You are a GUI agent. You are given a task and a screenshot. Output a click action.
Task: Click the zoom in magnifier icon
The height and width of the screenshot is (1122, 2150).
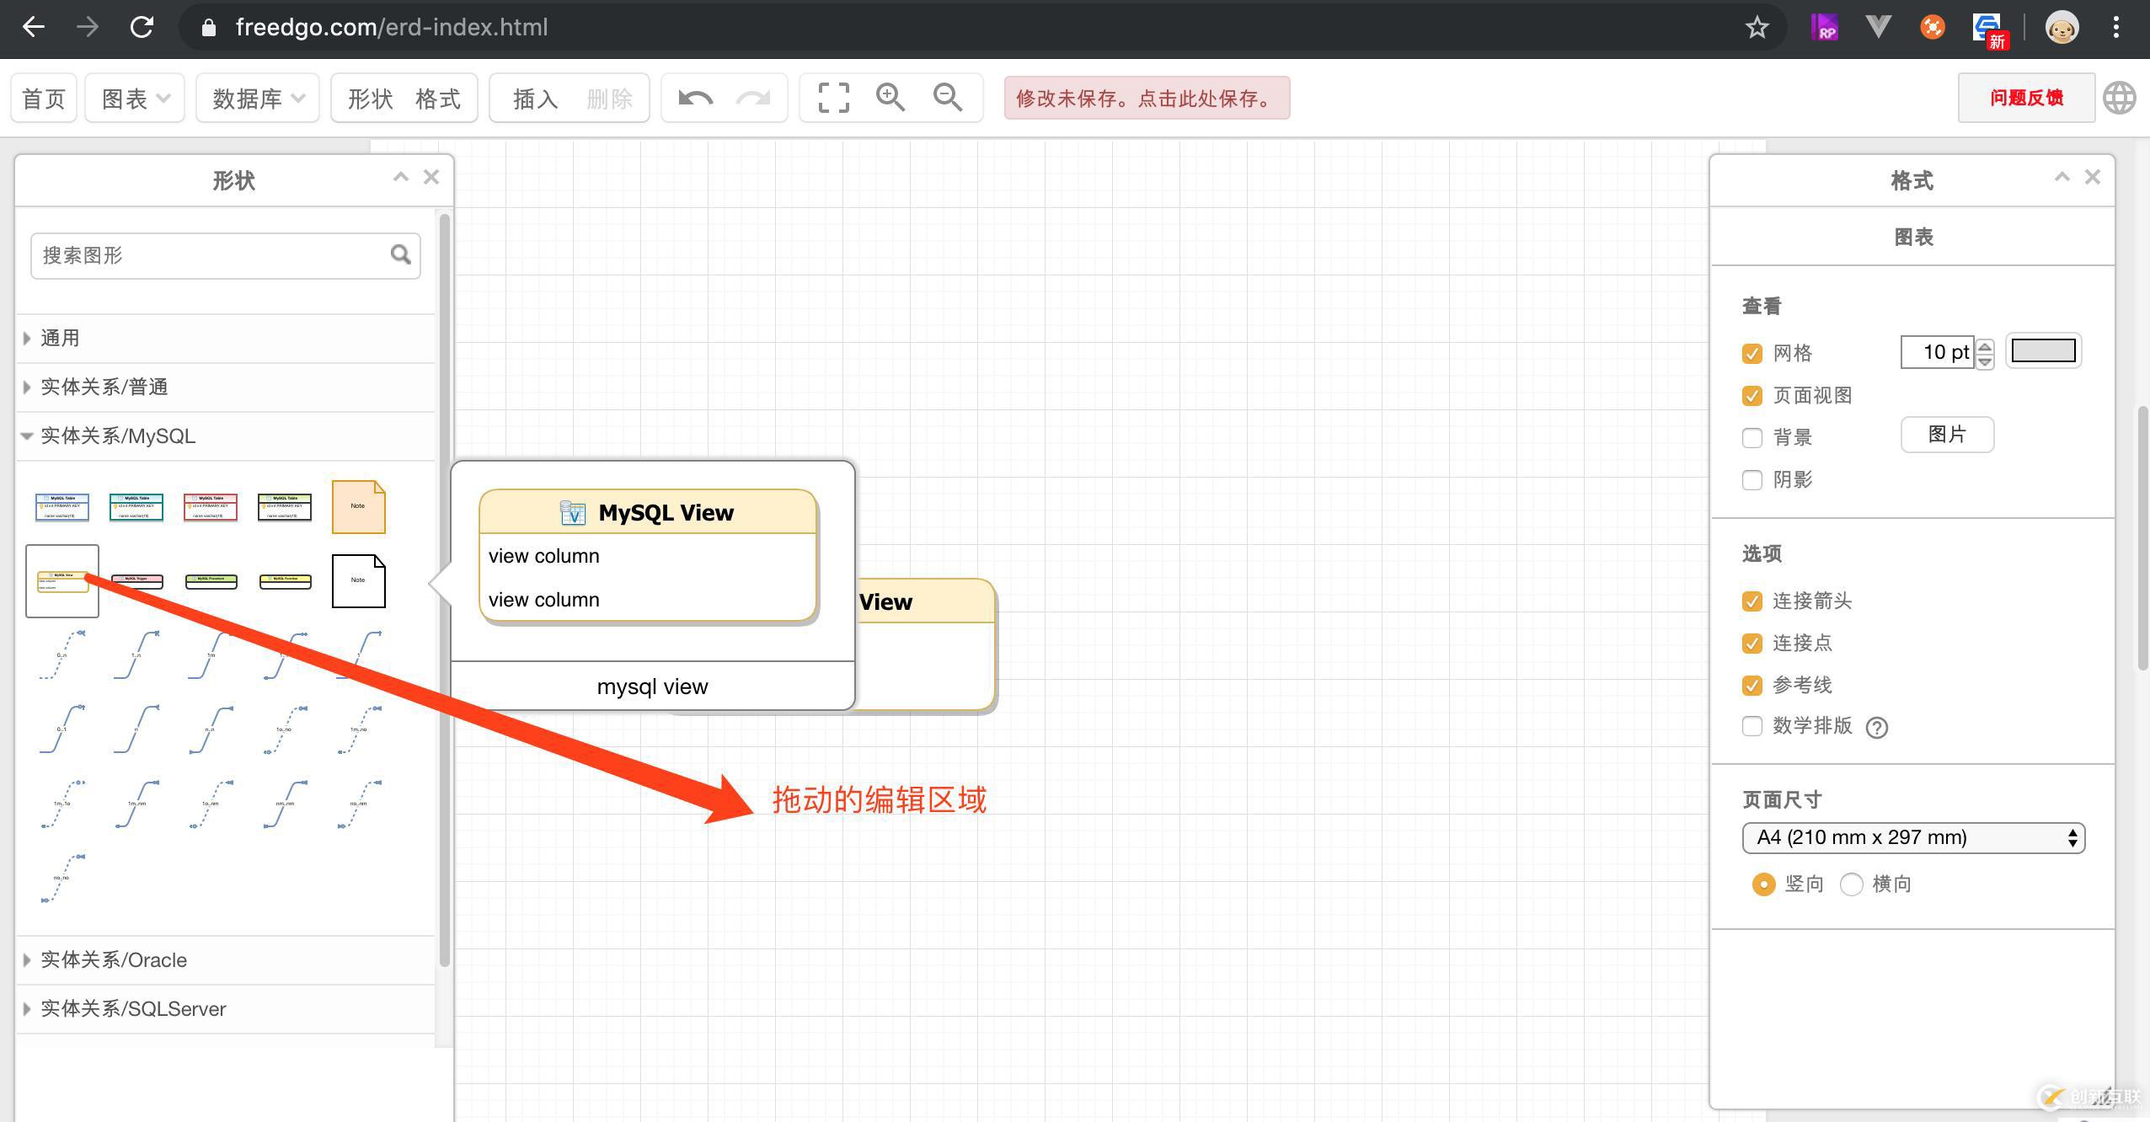pos(890,99)
